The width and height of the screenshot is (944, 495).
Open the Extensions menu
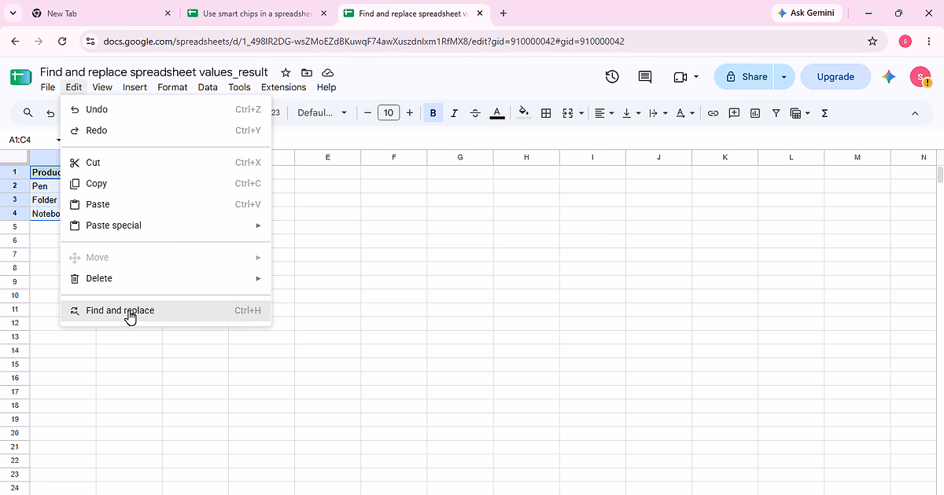pyautogui.click(x=283, y=87)
